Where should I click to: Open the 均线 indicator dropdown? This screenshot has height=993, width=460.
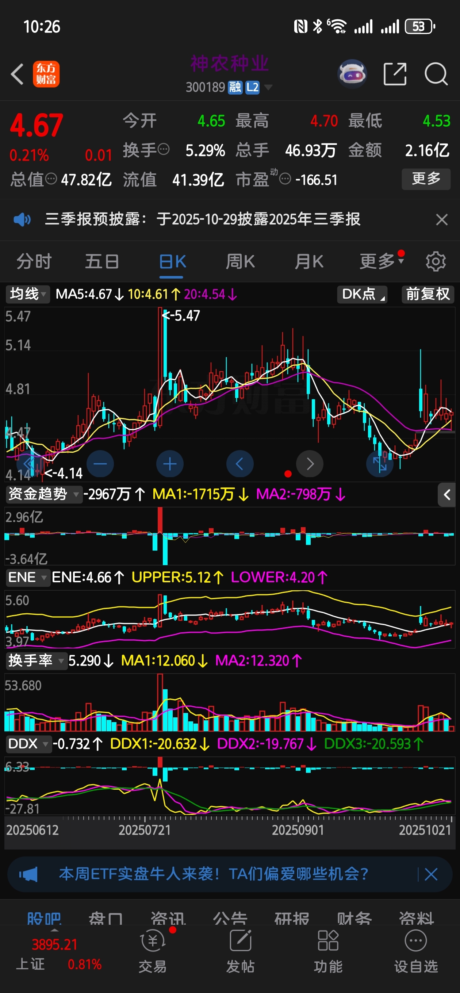point(28,294)
